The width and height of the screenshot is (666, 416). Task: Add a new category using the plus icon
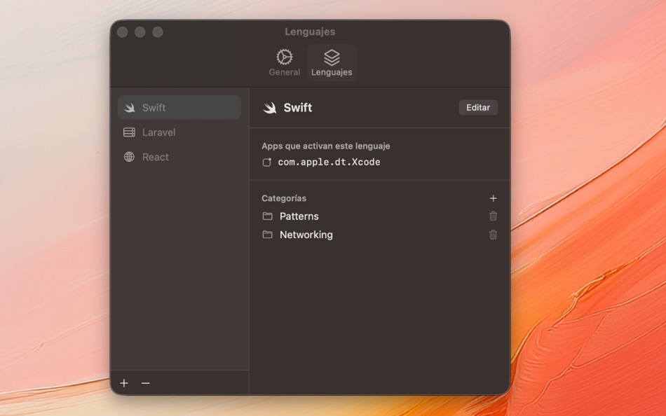pyautogui.click(x=494, y=198)
